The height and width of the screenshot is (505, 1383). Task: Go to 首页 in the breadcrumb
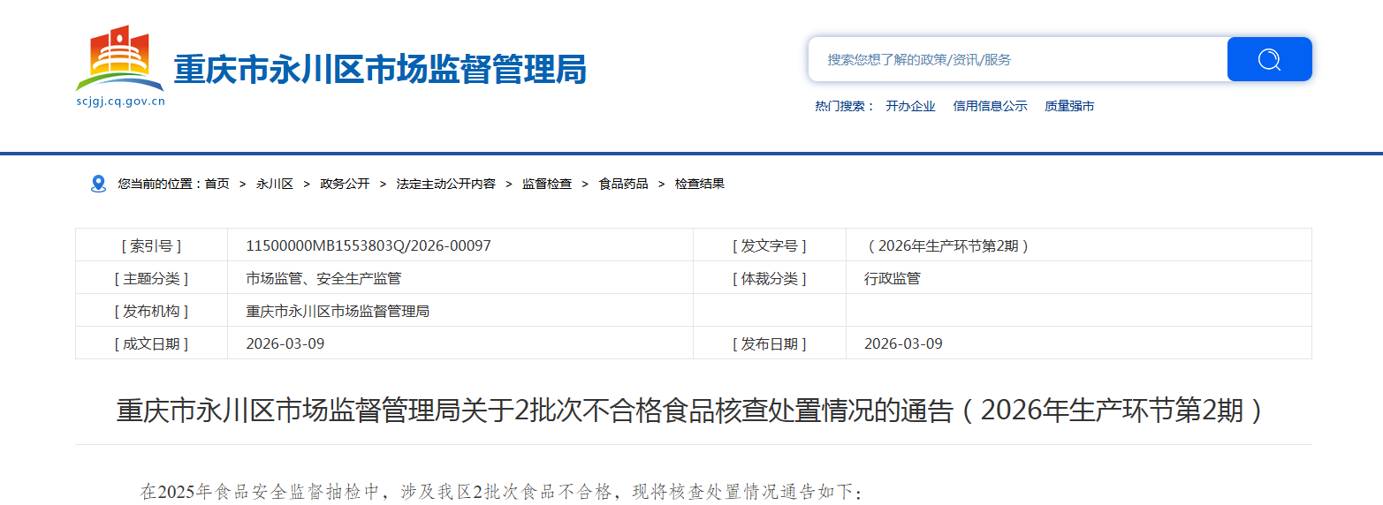pyautogui.click(x=217, y=184)
